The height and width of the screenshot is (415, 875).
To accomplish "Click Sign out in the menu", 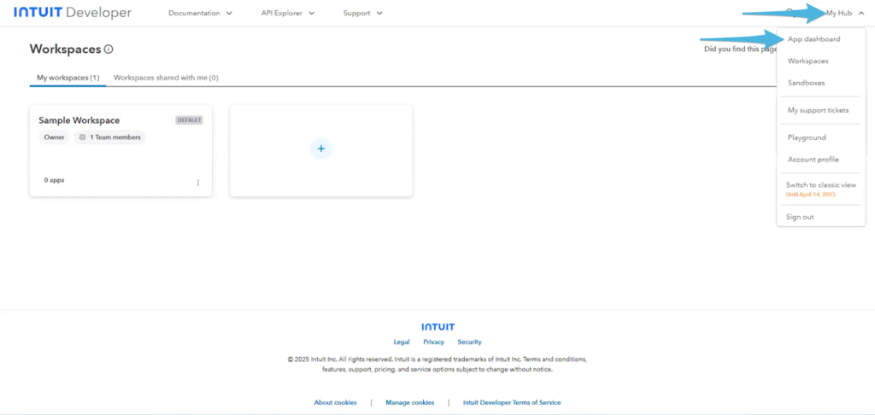I will (800, 217).
